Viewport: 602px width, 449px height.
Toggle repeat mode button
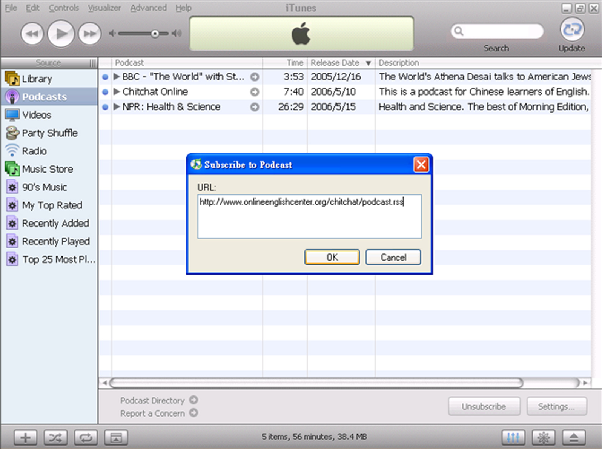coord(86,438)
